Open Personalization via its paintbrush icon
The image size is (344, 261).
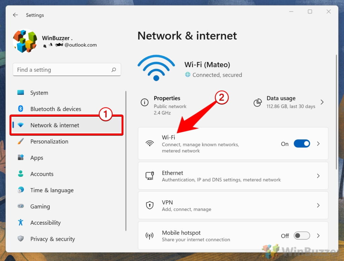(21, 141)
